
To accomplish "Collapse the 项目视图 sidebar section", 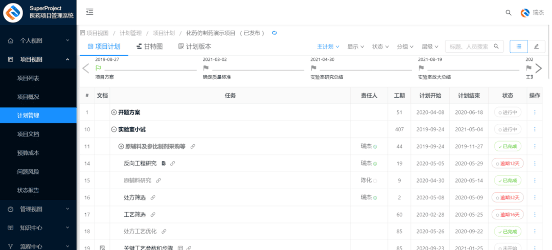I will coord(38,59).
